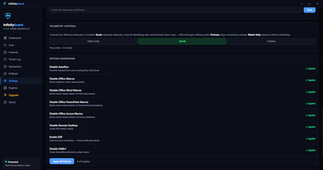Click the version text under InfinityGuard logo
This screenshot has width=323, height=170.
pyautogui.click(x=17, y=29)
